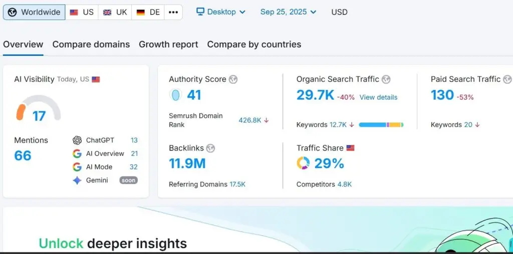Switch to Compare domains tab
The height and width of the screenshot is (254, 513).
point(91,44)
